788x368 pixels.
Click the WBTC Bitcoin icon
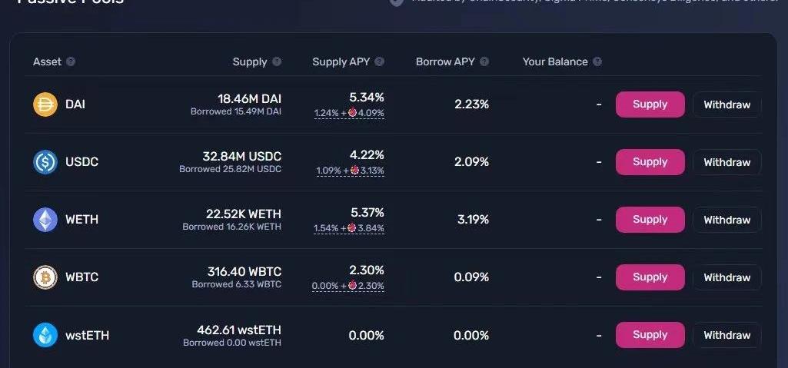45,277
